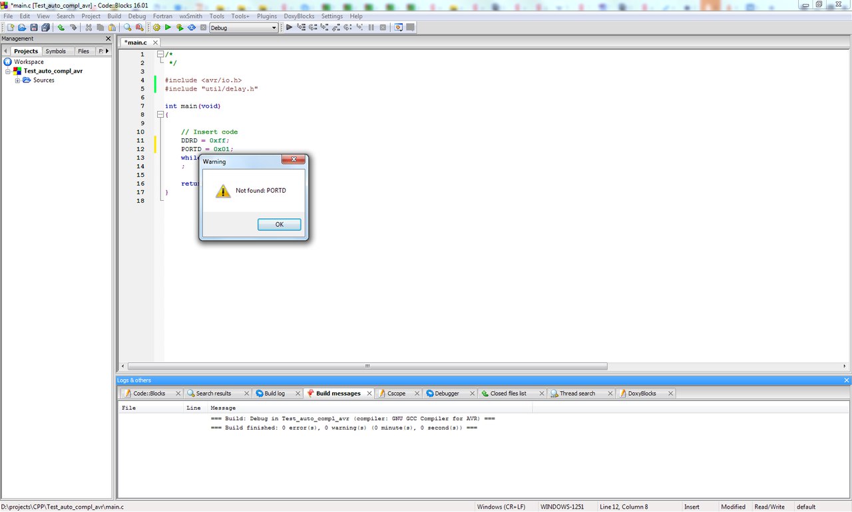The width and height of the screenshot is (852, 512).
Task: Click the Run to cursor debugger icon
Action: click(x=301, y=27)
